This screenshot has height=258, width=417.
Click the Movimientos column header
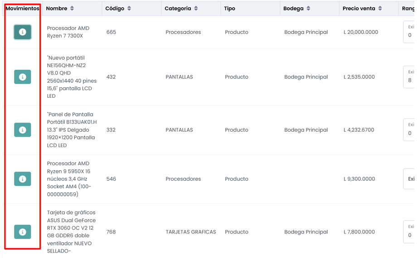click(22, 9)
